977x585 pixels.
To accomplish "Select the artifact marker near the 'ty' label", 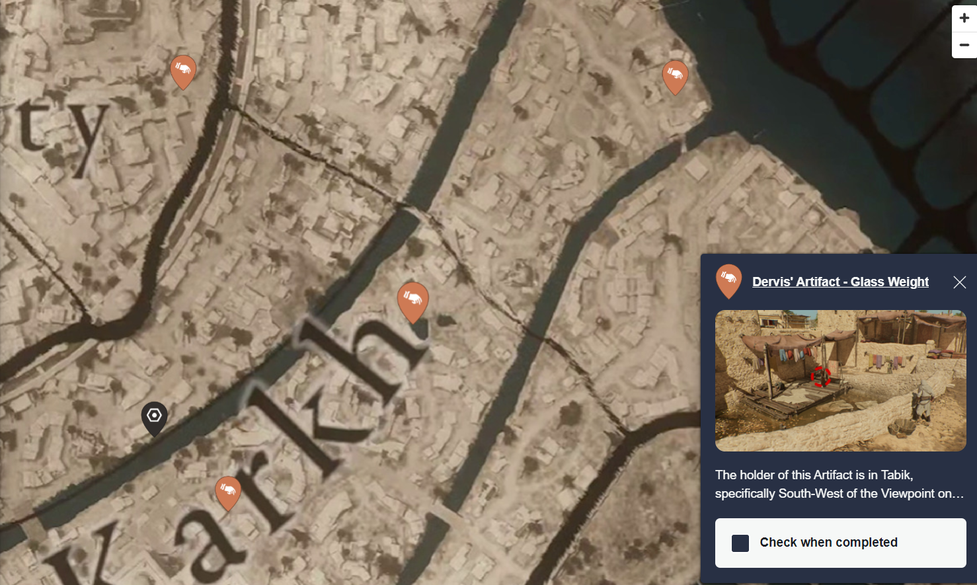I will pyautogui.click(x=183, y=70).
